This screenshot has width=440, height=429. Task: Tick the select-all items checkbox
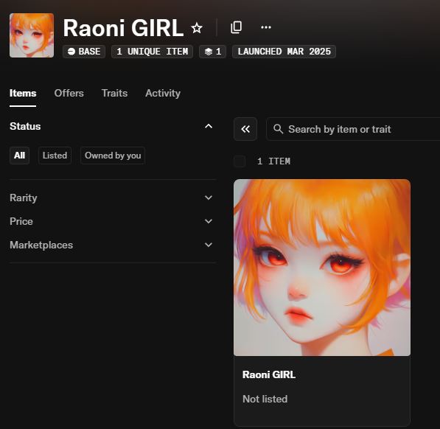pyautogui.click(x=240, y=161)
